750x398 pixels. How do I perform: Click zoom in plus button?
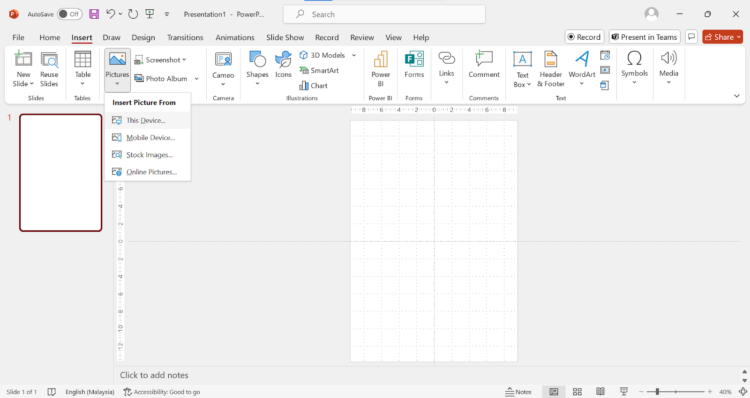point(710,391)
